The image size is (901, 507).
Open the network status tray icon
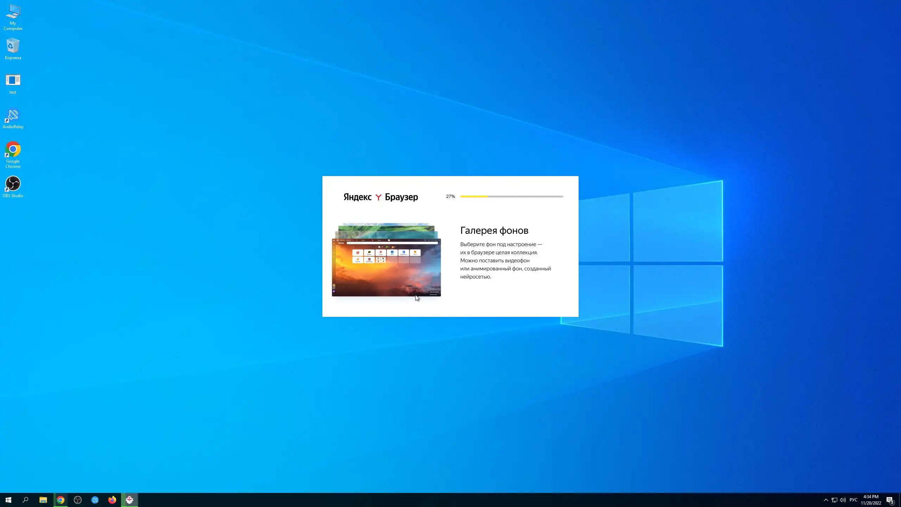[x=834, y=500]
